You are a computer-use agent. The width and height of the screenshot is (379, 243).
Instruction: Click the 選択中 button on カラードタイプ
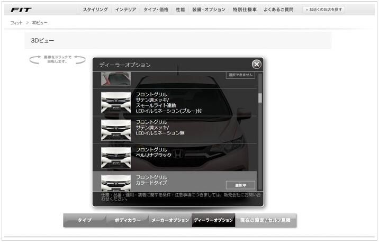pyautogui.click(x=240, y=185)
